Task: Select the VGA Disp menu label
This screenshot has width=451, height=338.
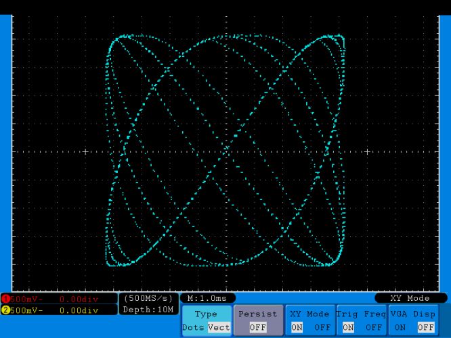Action: tap(413, 314)
